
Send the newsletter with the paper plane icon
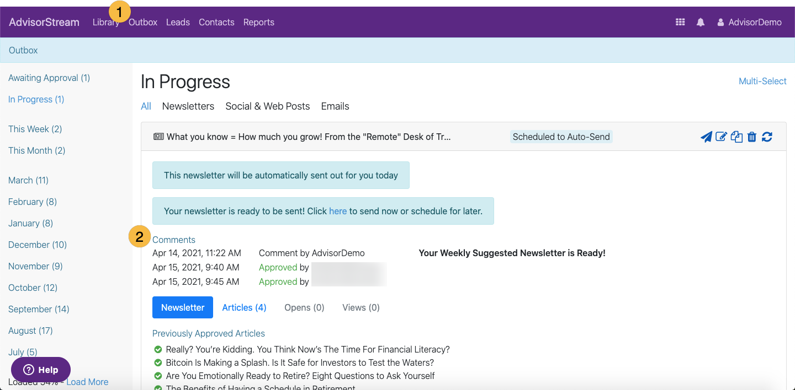[706, 137]
